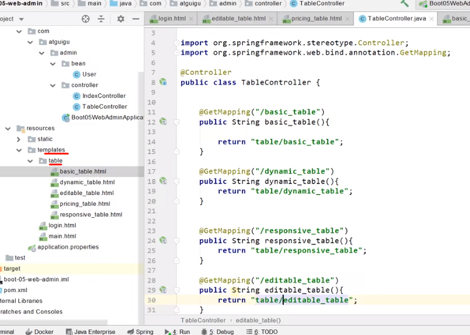Open the Boot05WebAd run configuration selector
Image resolution: width=470 pixels, height=335 pixels.
coord(443,4)
